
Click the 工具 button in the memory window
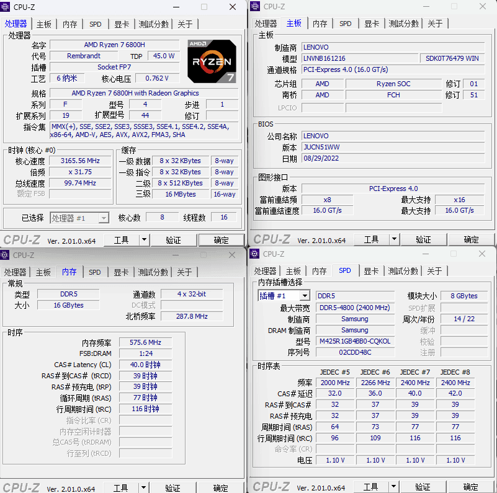[121, 488]
